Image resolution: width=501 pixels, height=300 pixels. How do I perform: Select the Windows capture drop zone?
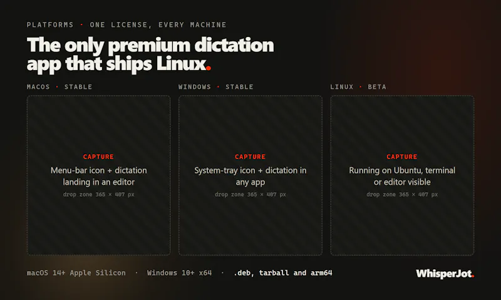[x=250, y=175]
